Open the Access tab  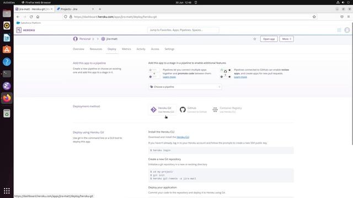155,49
